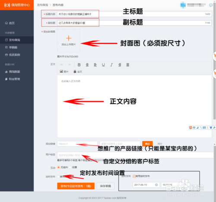This screenshot has height=202, width=216.
Task: Apply underline formatting in editor
Action: 103,65
